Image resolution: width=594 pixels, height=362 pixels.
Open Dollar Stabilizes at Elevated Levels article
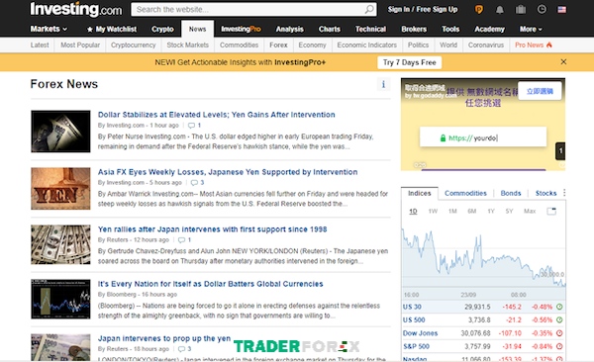click(x=216, y=115)
